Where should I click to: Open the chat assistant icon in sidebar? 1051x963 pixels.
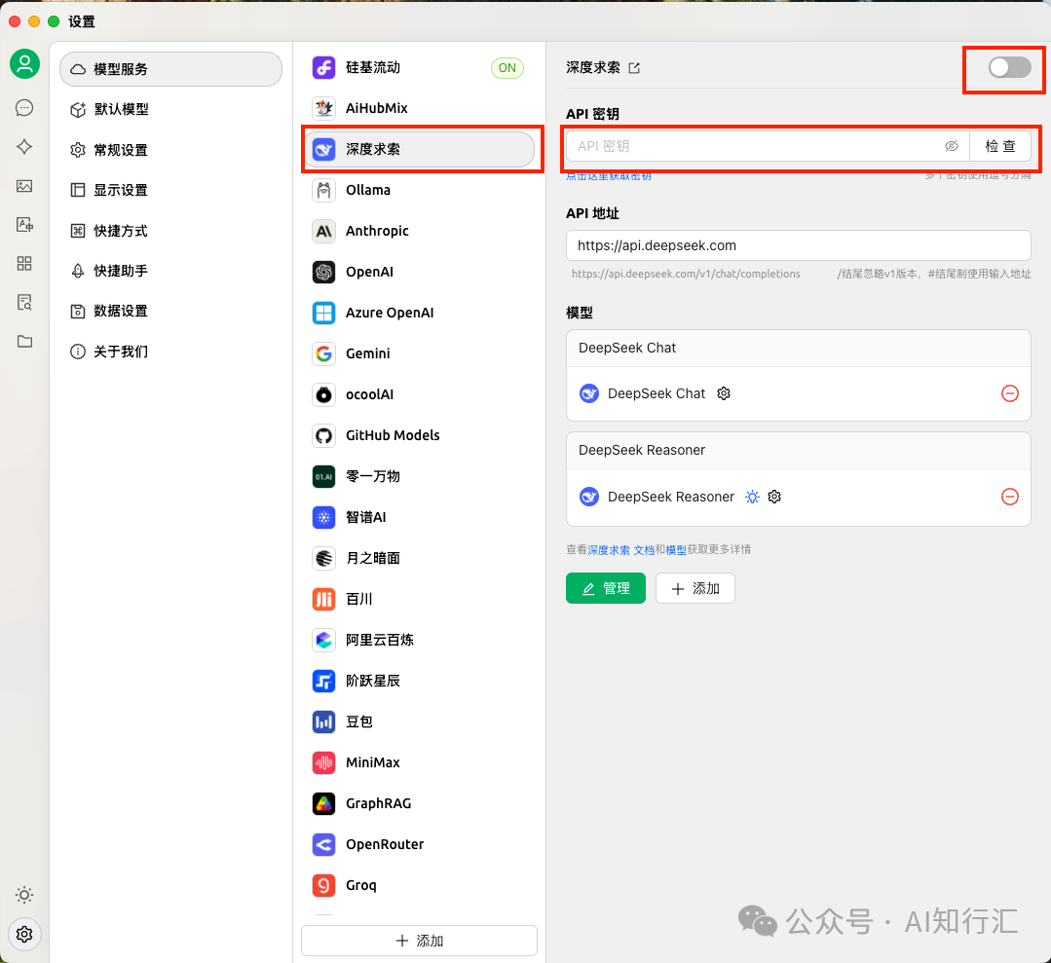tap(24, 108)
